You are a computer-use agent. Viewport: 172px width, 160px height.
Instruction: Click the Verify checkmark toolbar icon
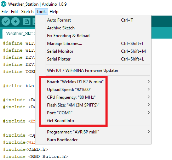pos(6,21)
